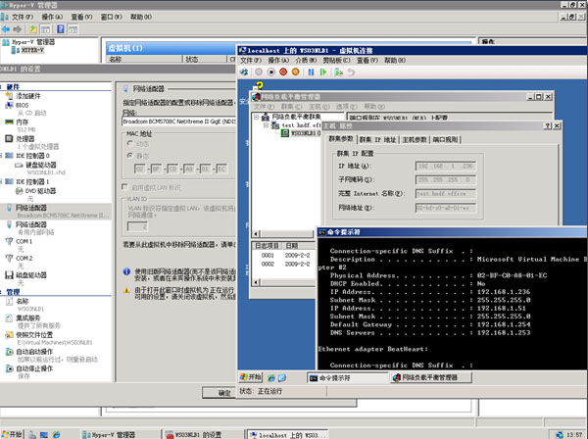
Task: Click guest Start (开始) button inside VM
Action: (x=251, y=377)
